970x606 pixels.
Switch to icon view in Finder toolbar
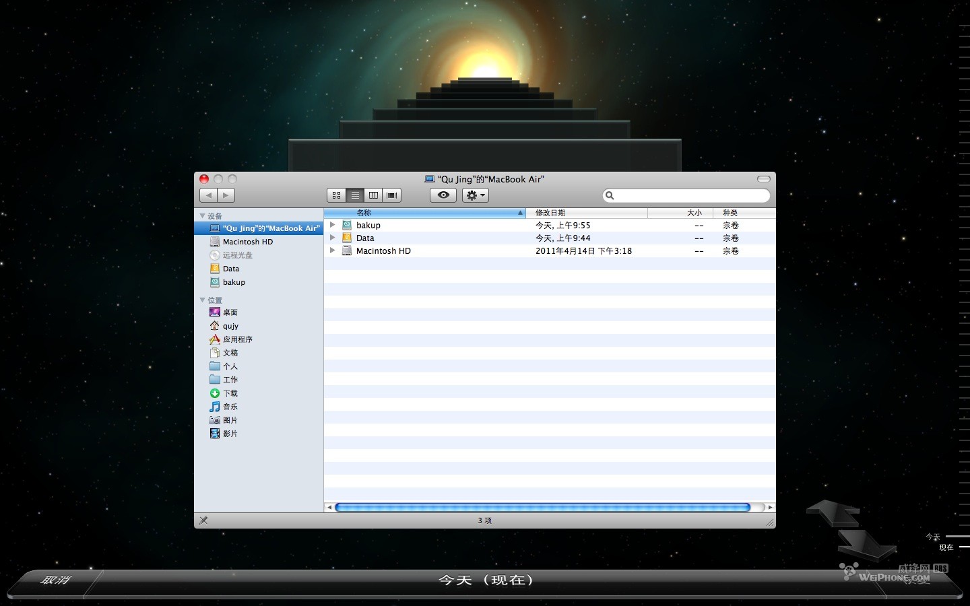(x=336, y=195)
